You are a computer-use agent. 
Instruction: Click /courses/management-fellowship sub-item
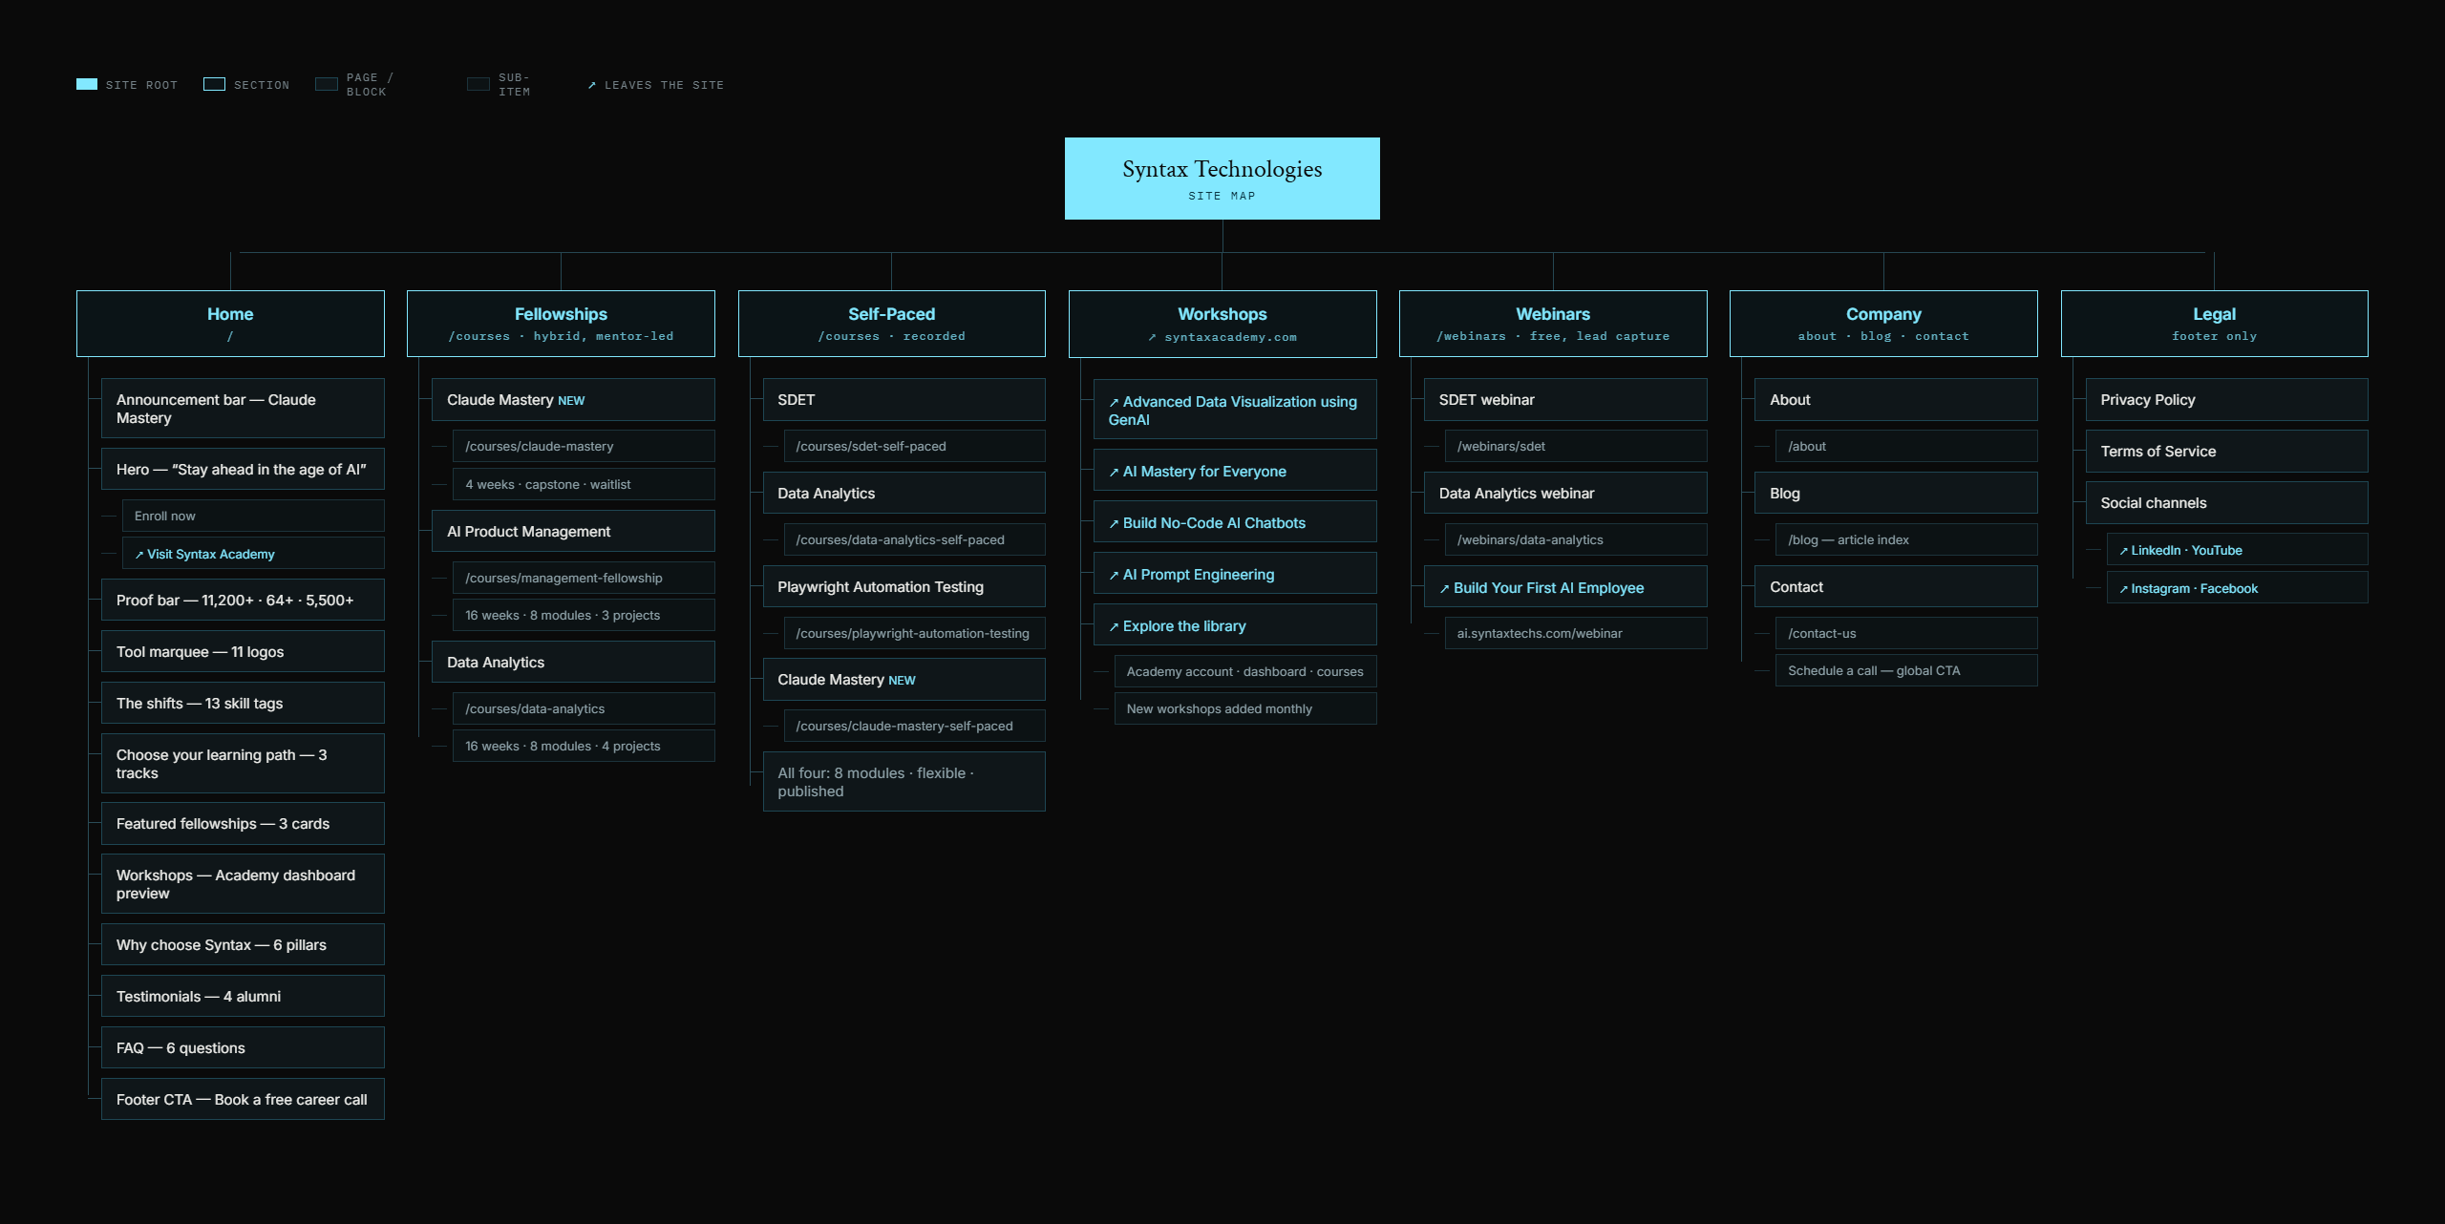(584, 578)
